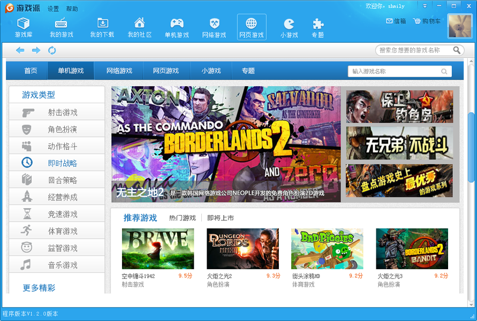477x321 pixels.
Task: Click the forward arrow navigation icon
Action: (36, 50)
